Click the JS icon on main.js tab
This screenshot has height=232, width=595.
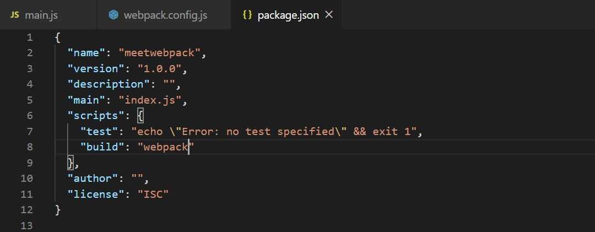15,15
